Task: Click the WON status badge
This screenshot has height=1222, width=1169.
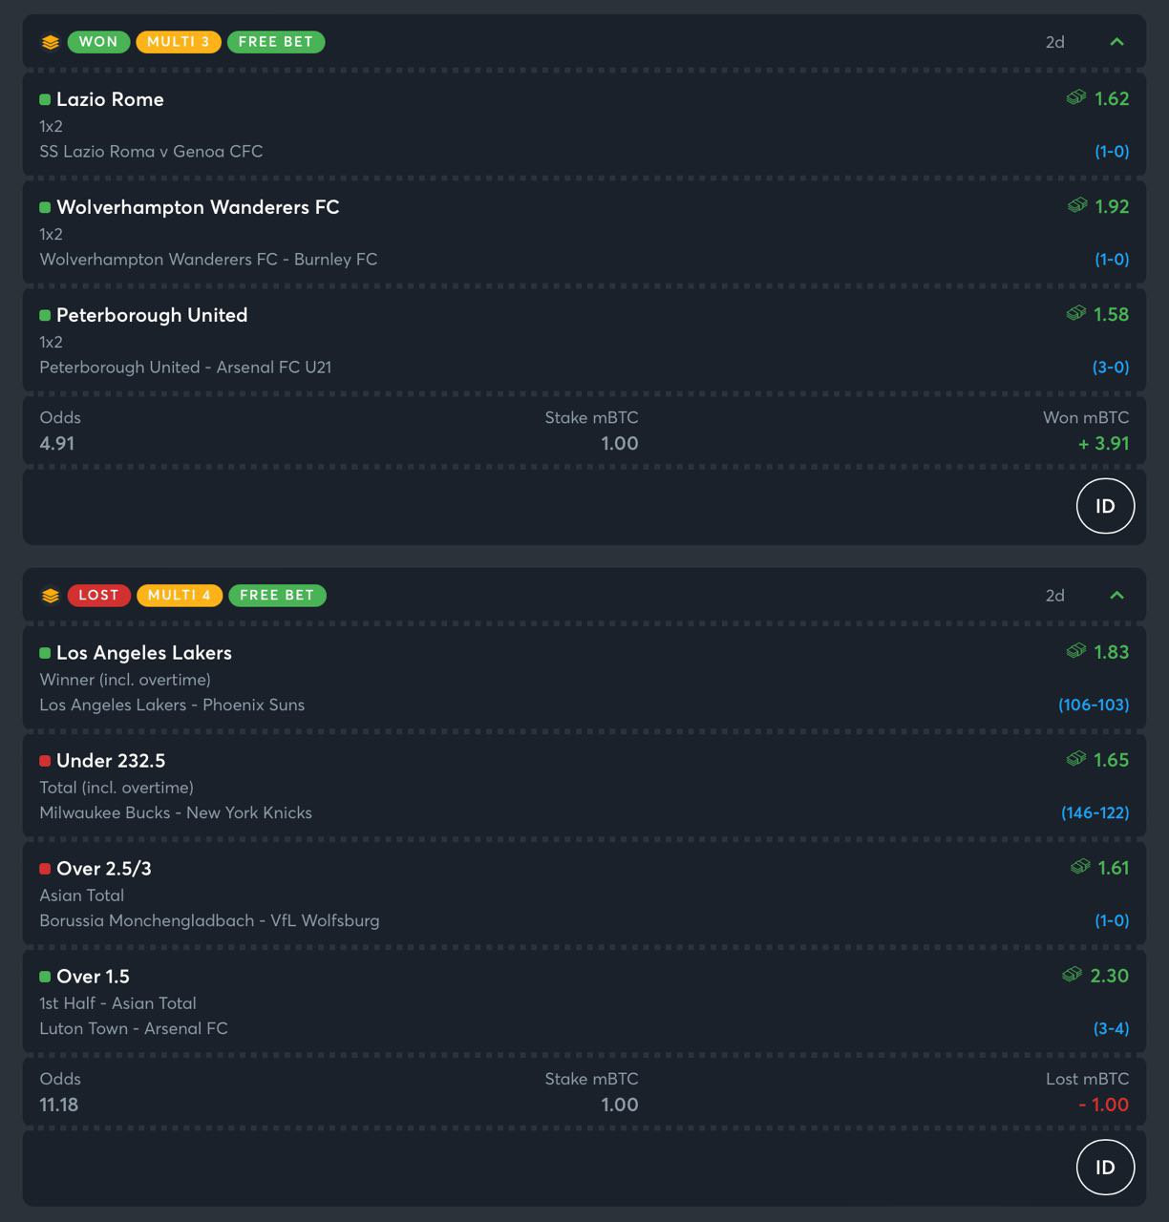Action: coord(98,42)
